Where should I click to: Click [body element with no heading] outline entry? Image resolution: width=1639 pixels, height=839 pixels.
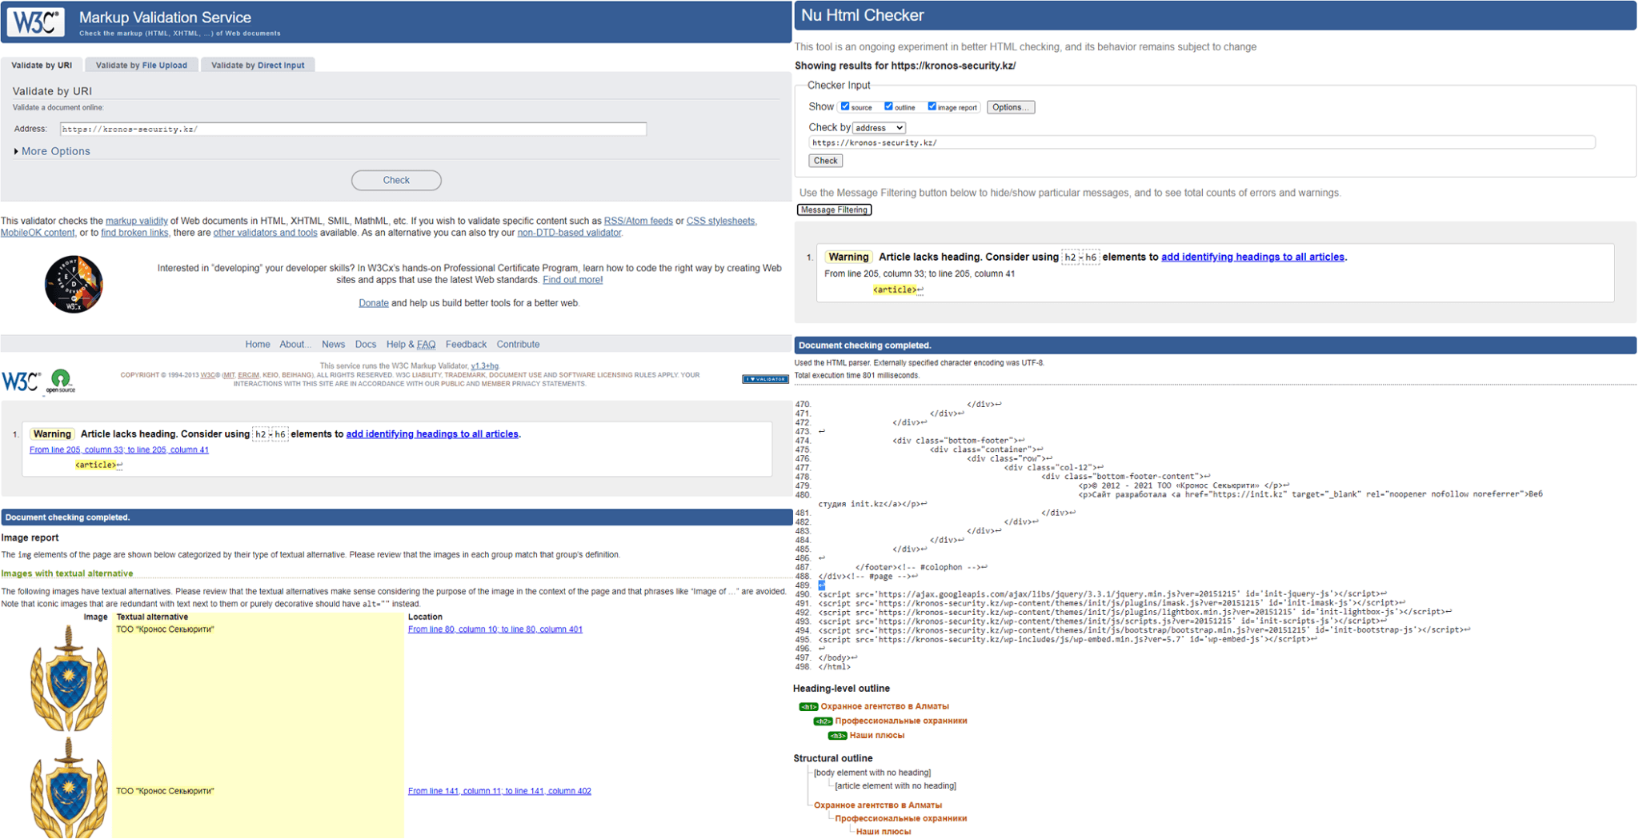[x=872, y=773]
